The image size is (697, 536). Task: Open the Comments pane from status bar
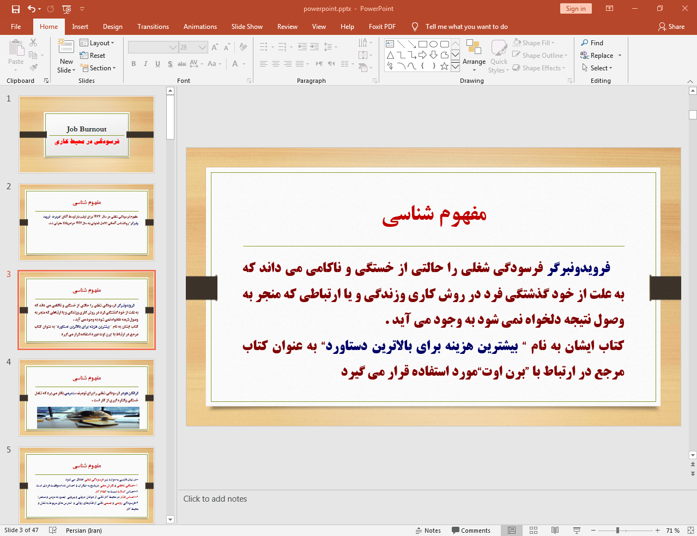click(471, 531)
